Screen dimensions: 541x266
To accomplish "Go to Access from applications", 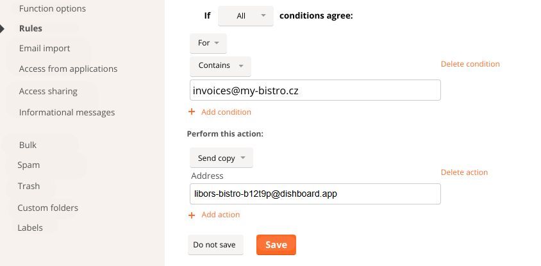I will [68, 69].
